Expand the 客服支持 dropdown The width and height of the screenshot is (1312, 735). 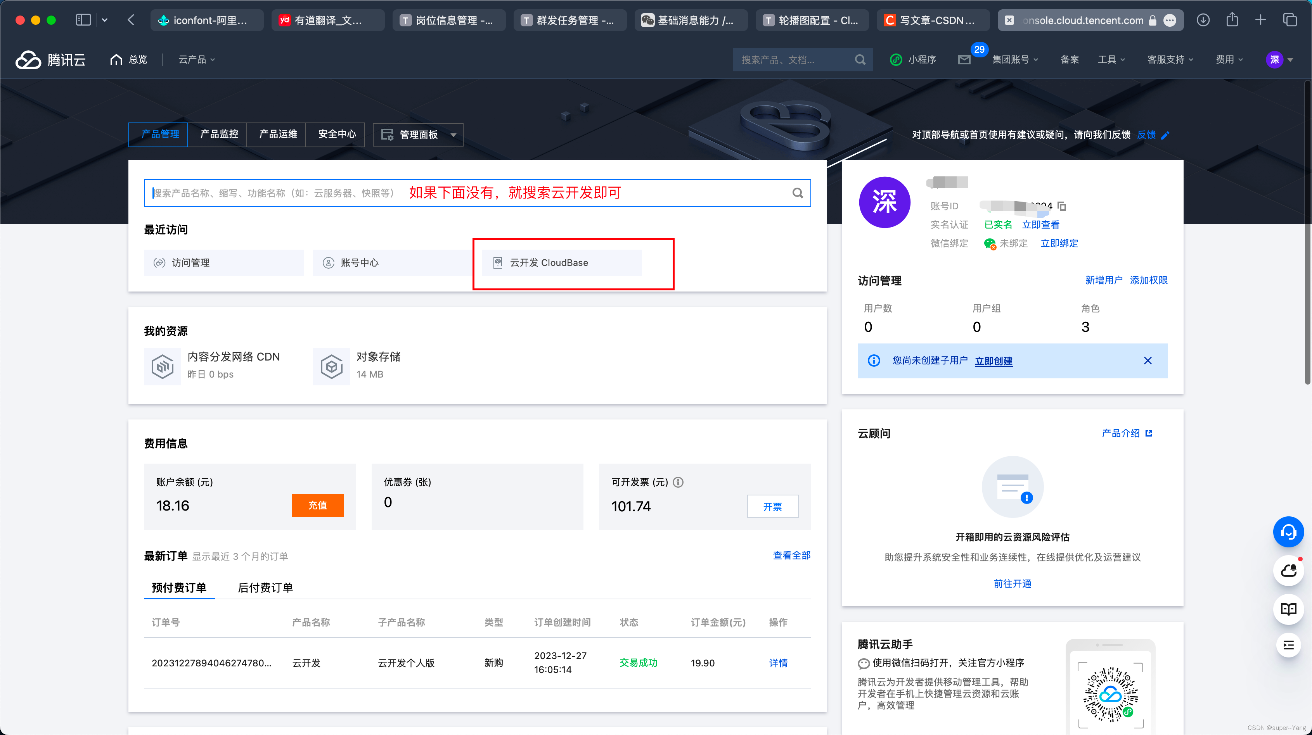tap(1170, 60)
